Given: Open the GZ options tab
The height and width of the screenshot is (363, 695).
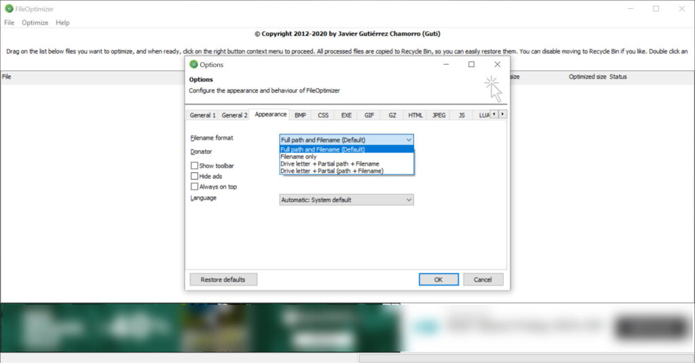Looking at the screenshot, I should point(392,115).
